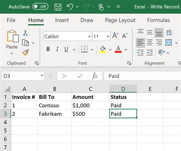This screenshot has height=151, width=181.
Task: Click the Save floppy disk icon
Action: (x=58, y=7)
